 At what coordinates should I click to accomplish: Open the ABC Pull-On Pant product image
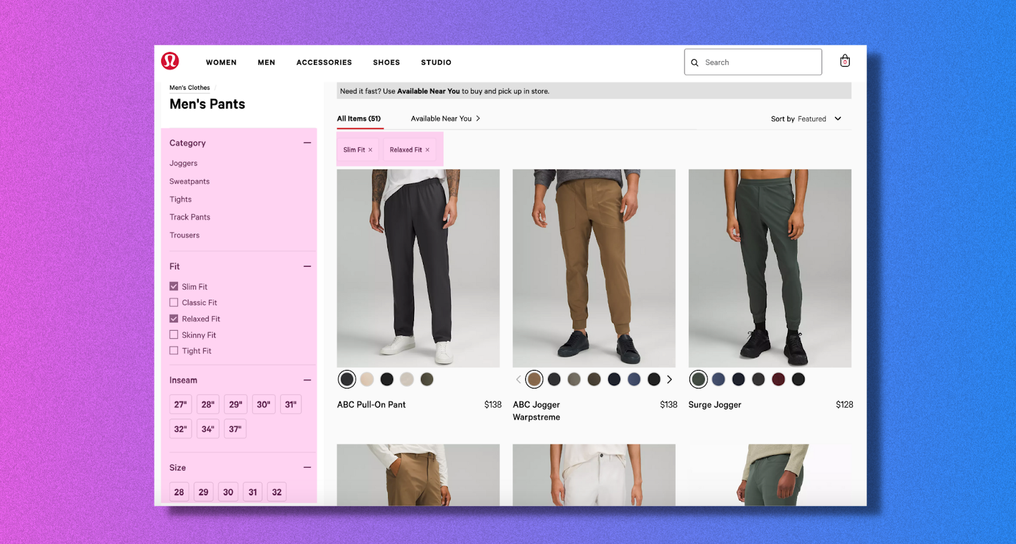pyautogui.click(x=418, y=268)
